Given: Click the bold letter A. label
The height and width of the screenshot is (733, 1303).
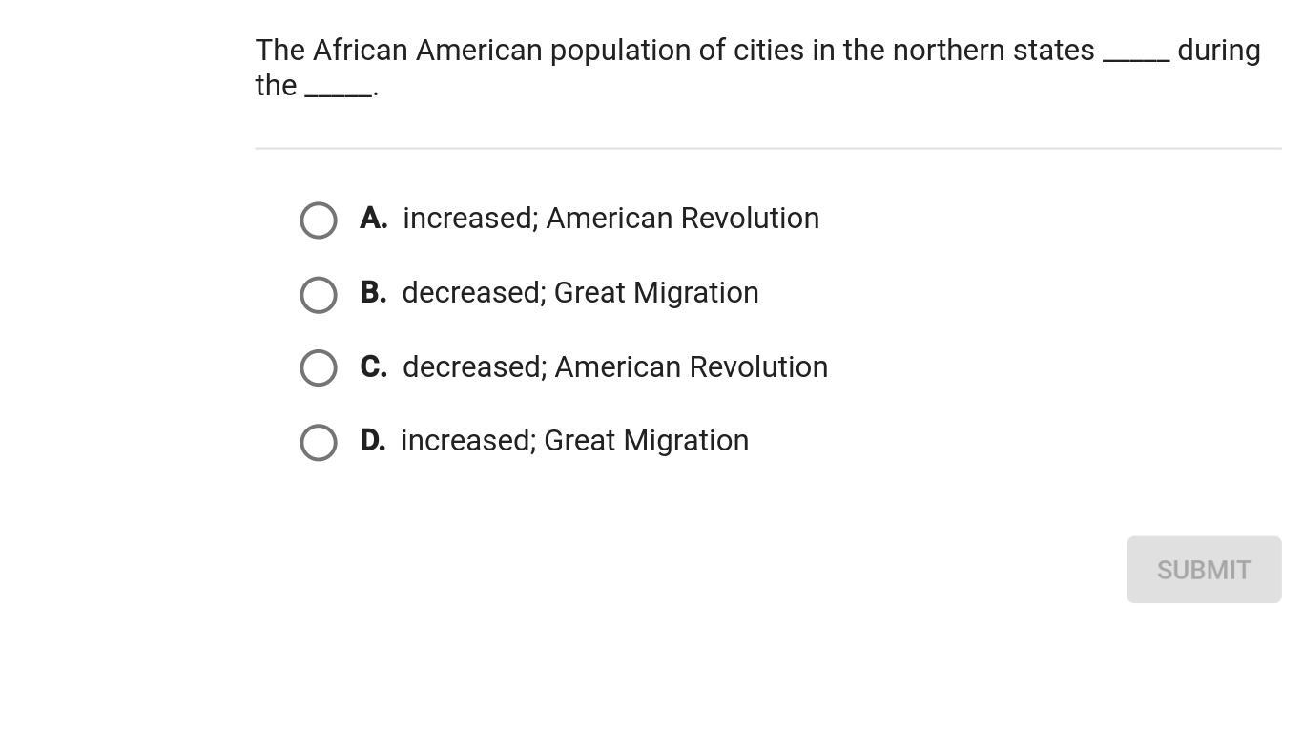Looking at the screenshot, I should point(374,219).
